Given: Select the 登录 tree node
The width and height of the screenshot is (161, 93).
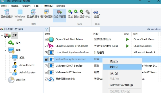Looking at the screenshot, I should pos(18,50).
